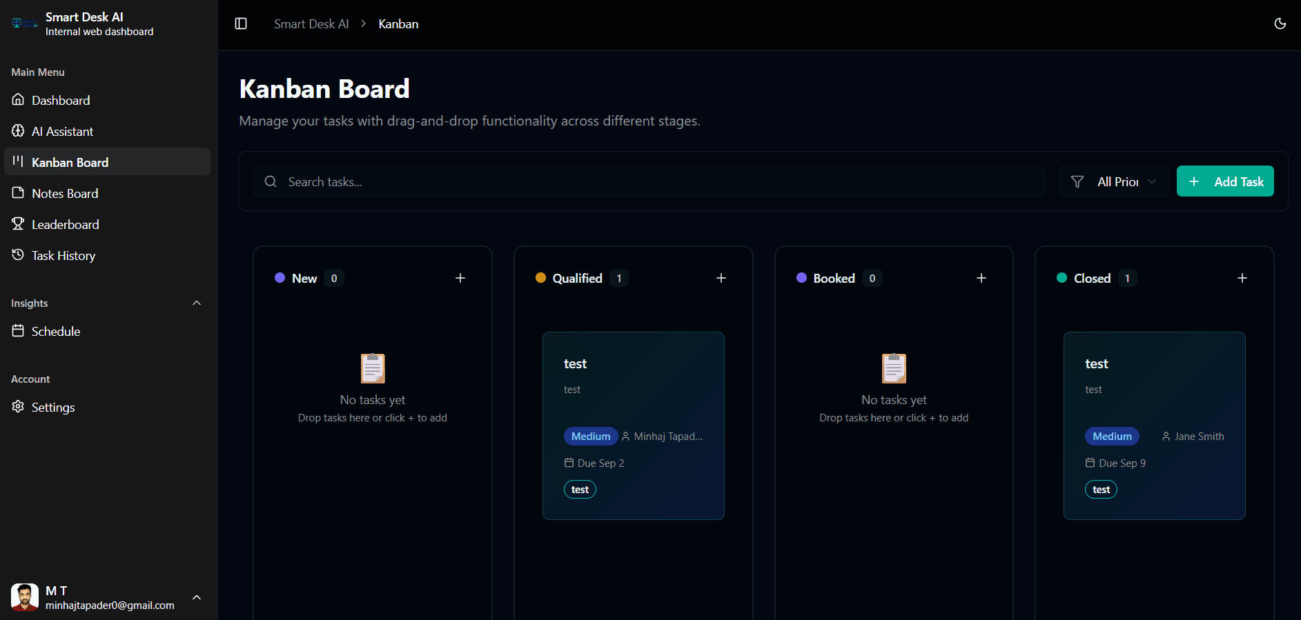The width and height of the screenshot is (1301, 620).
Task: Click the Kanban Board page heading
Action: point(324,89)
